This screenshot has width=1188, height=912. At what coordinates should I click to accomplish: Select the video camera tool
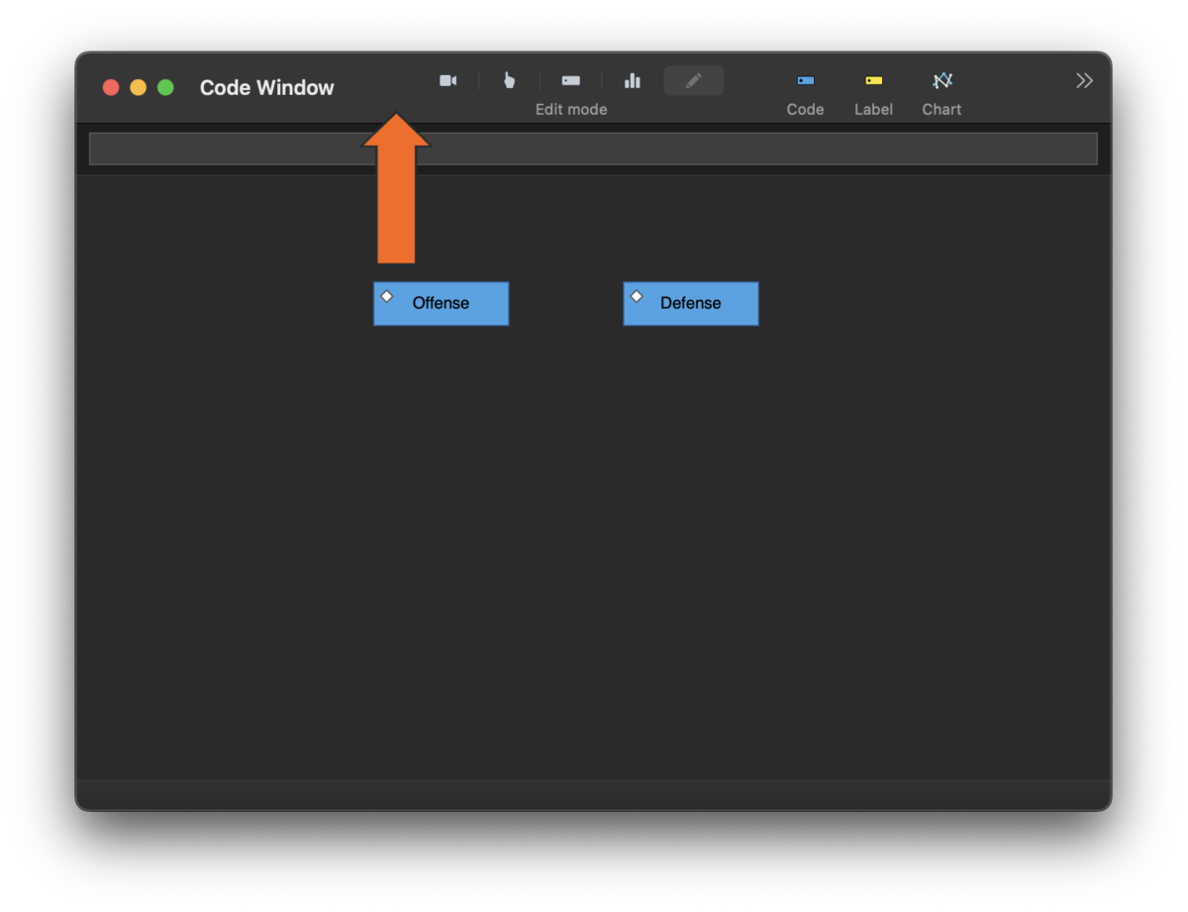pos(447,80)
